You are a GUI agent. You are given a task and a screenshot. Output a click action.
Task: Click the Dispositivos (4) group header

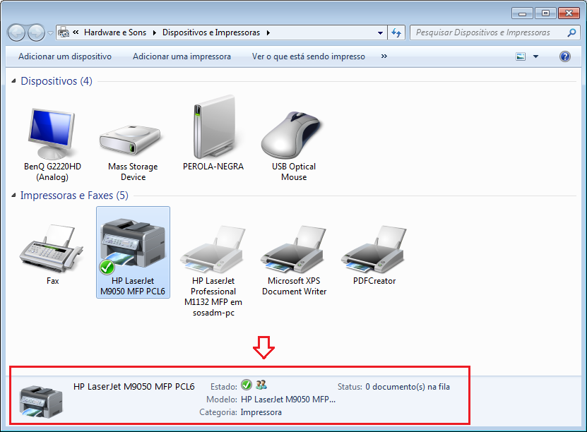pyautogui.click(x=56, y=80)
